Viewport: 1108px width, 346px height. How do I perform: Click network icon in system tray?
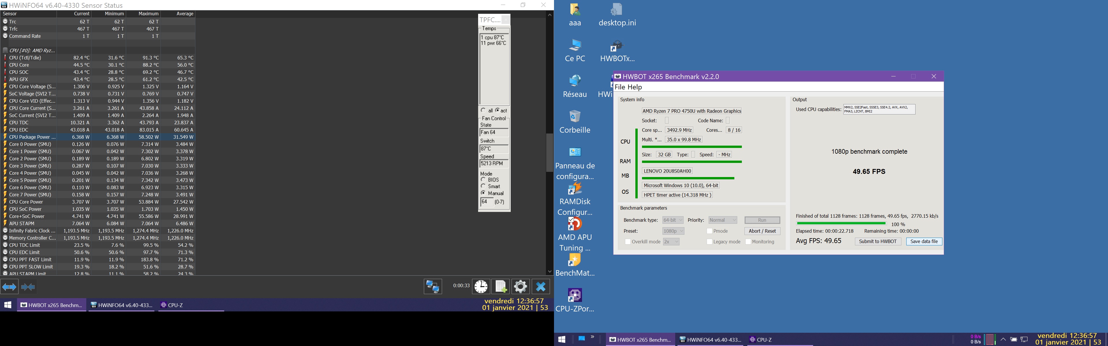pyautogui.click(x=1024, y=340)
